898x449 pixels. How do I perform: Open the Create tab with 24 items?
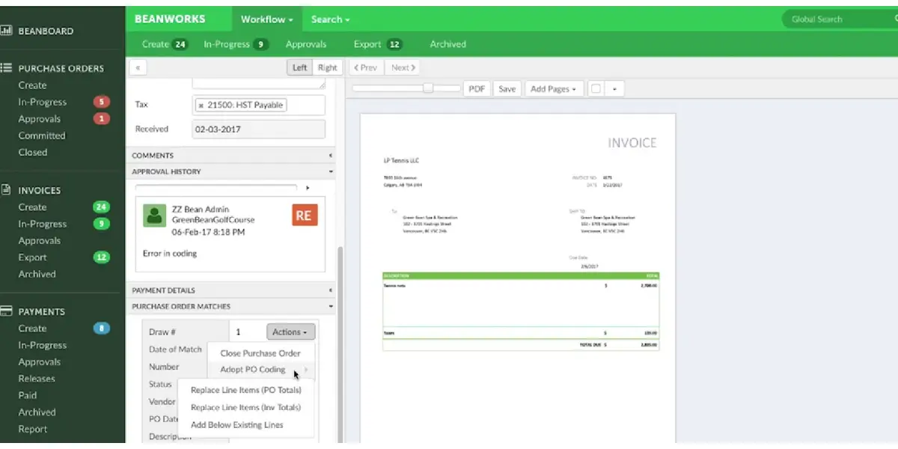pyautogui.click(x=165, y=44)
